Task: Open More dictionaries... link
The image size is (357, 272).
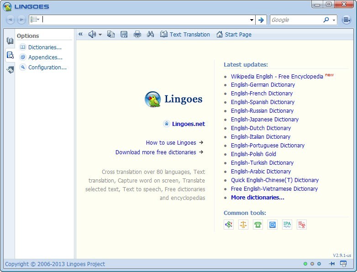Action: [257, 197]
